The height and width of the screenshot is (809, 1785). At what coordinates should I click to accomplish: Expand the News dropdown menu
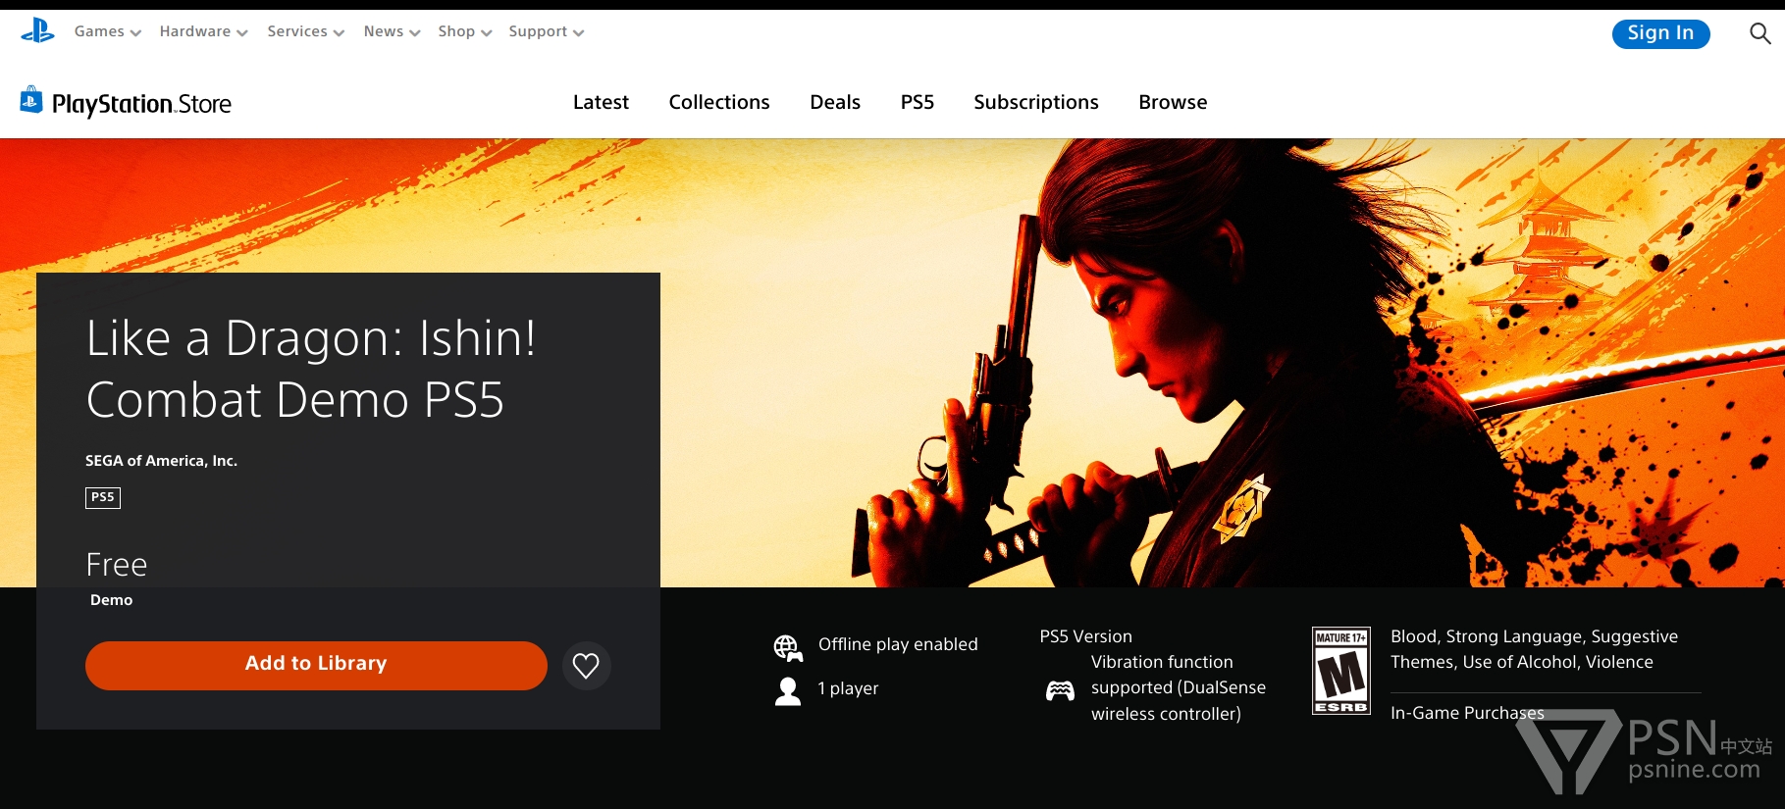click(x=392, y=31)
